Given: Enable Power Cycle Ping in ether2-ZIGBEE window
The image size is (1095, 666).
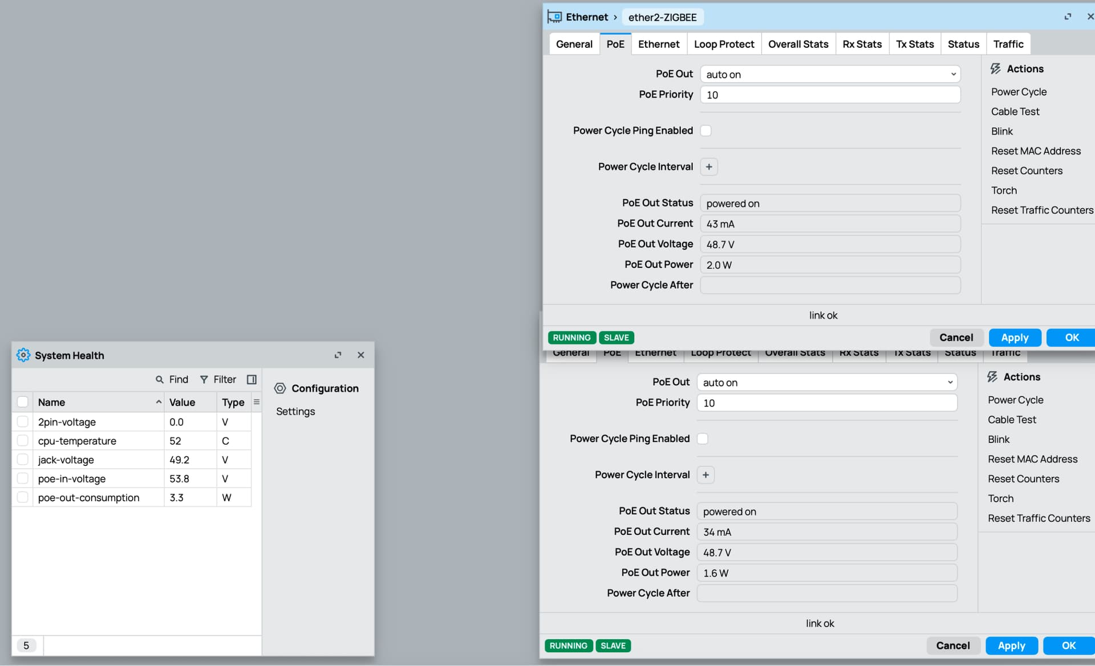Looking at the screenshot, I should click(705, 131).
